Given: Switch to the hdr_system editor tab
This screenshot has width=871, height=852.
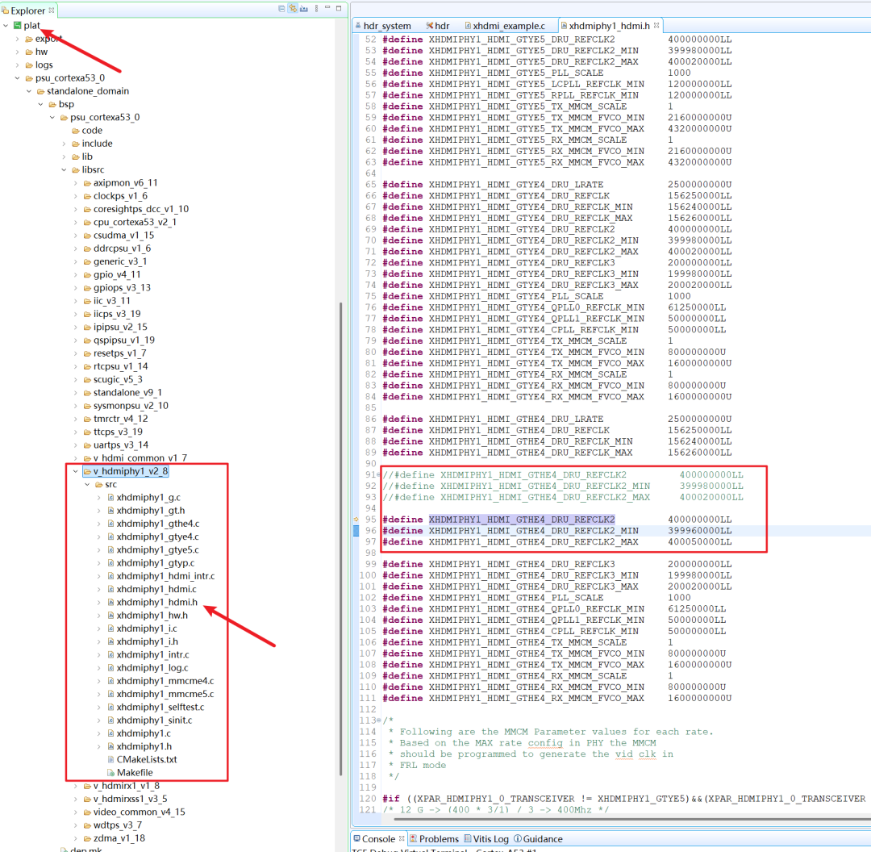Looking at the screenshot, I should pos(385,26).
